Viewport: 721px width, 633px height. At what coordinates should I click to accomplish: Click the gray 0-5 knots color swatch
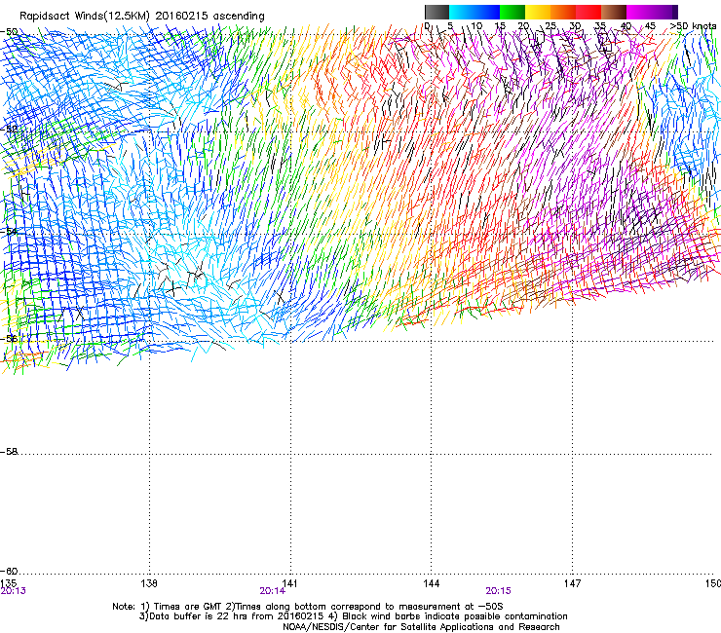pyautogui.click(x=436, y=12)
